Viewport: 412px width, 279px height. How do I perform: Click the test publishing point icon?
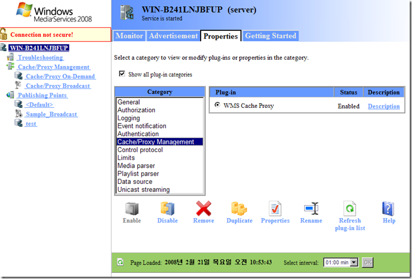point(18,123)
